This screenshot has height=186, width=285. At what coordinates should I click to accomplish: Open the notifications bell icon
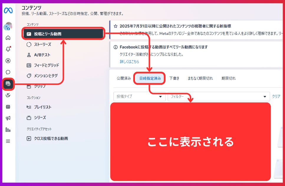point(8,49)
